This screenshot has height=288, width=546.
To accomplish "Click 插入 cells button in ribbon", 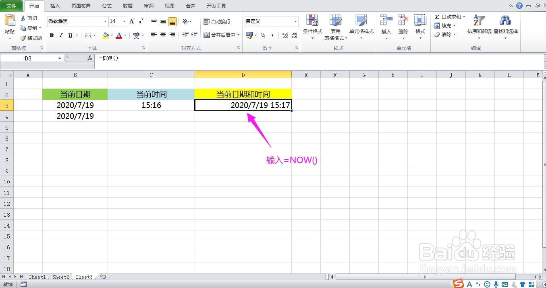I will click(386, 27).
